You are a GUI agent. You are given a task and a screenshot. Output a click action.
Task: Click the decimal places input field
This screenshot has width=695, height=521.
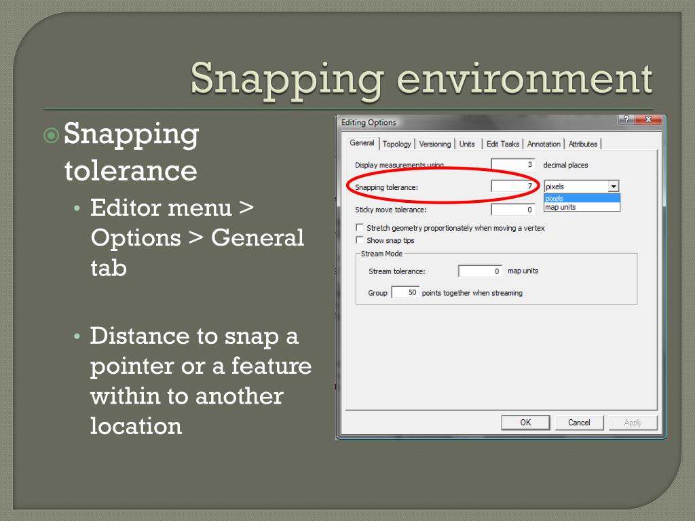point(513,164)
